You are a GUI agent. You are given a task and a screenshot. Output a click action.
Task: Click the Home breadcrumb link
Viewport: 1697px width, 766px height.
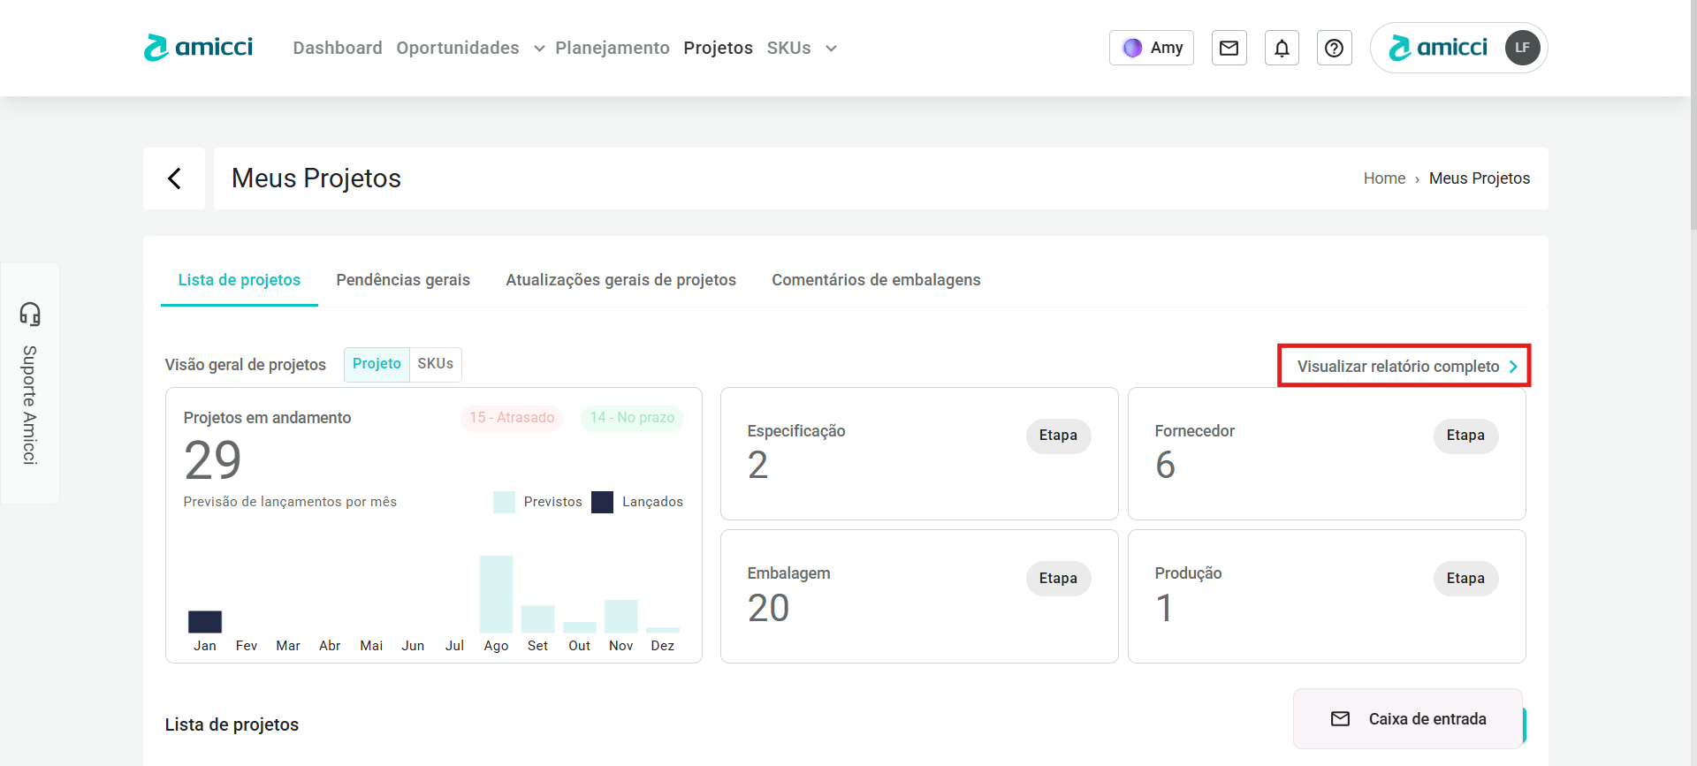[1384, 178]
